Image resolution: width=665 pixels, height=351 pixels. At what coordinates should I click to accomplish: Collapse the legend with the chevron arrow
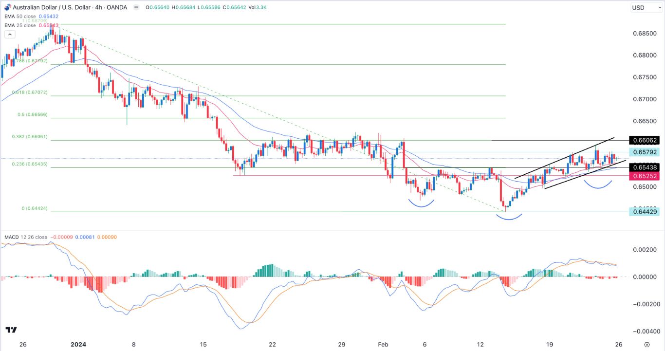pyautogui.click(x=10, y=34)
